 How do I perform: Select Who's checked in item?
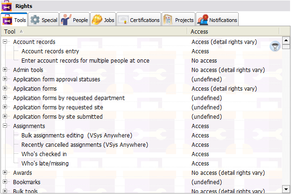point(44,154)
